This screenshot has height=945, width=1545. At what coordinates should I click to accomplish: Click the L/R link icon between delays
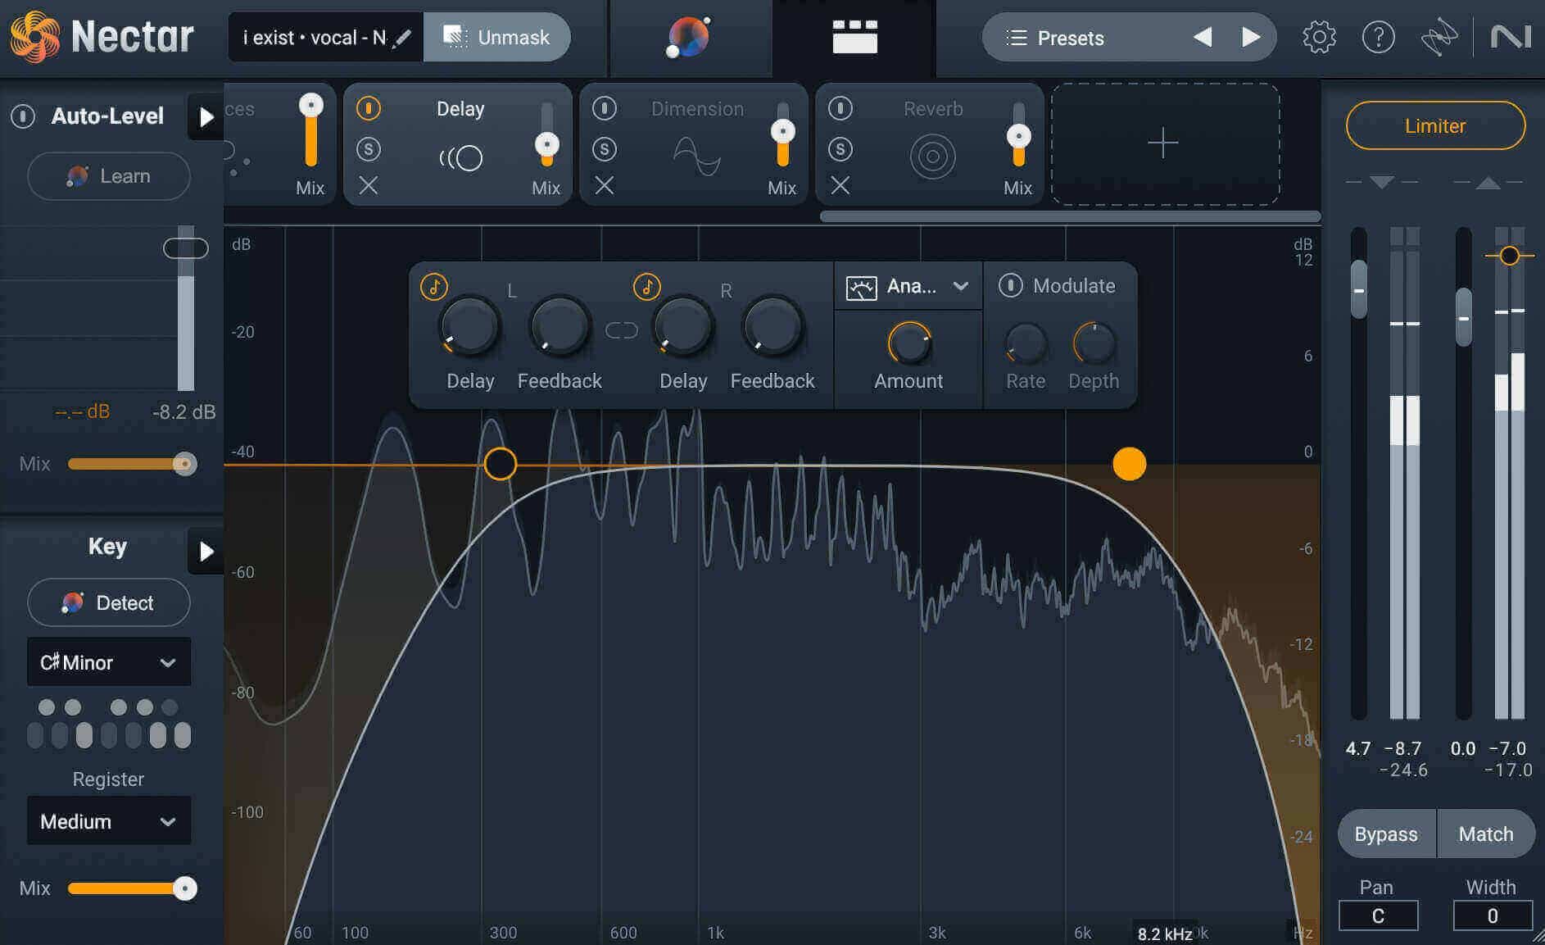(x=621, y=330)
